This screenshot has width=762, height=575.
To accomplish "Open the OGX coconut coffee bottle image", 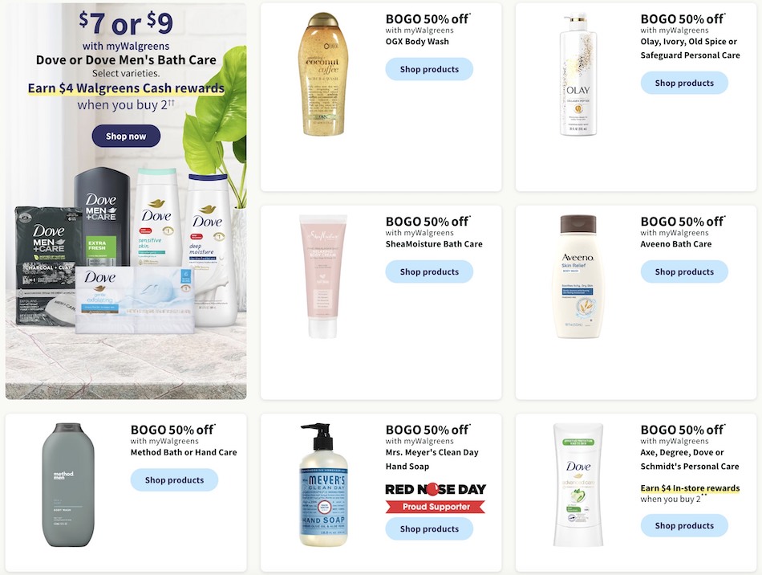I will tap(323, 74).
